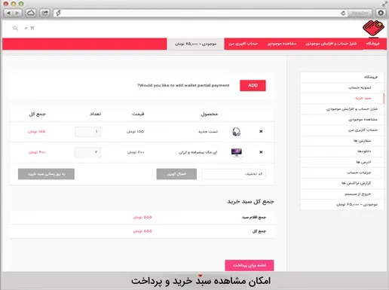Click the red wallet logo
This screenshot has height=290, width=389.
tap(373, 28)
